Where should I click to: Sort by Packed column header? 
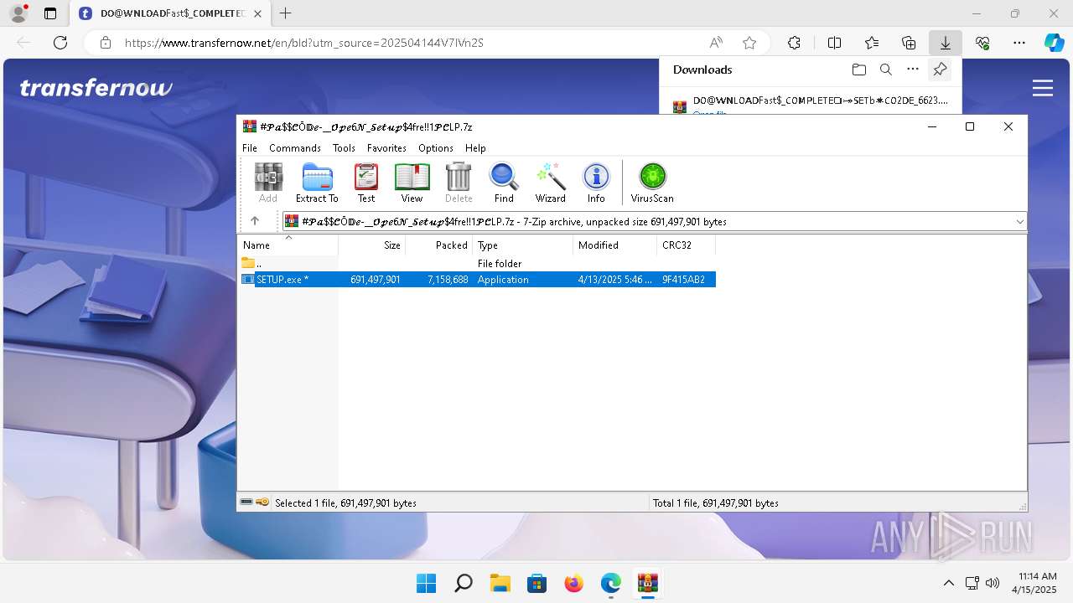439,245
